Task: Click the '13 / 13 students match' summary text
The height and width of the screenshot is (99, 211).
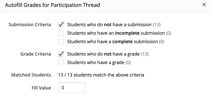Action: pyautogui.click(x=101, y=75)
